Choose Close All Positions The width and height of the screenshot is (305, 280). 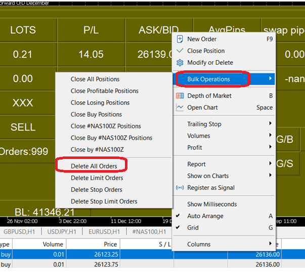114,79
